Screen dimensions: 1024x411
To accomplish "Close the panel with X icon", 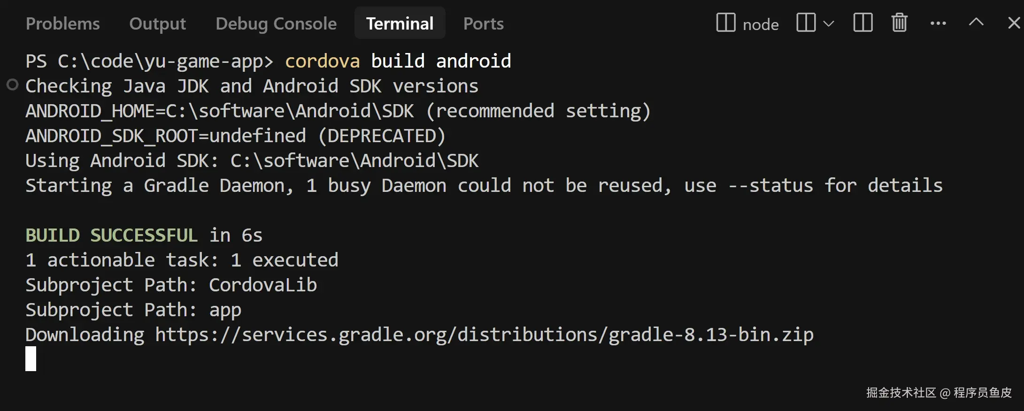I will click(x=1014, y=23).
